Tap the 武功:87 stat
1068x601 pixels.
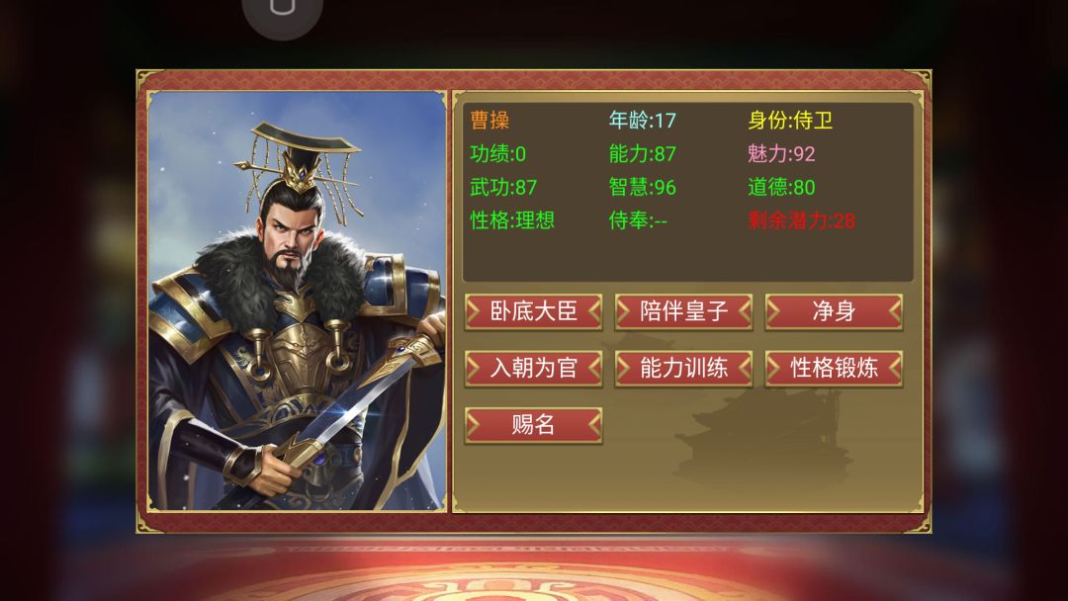(503, 187)
